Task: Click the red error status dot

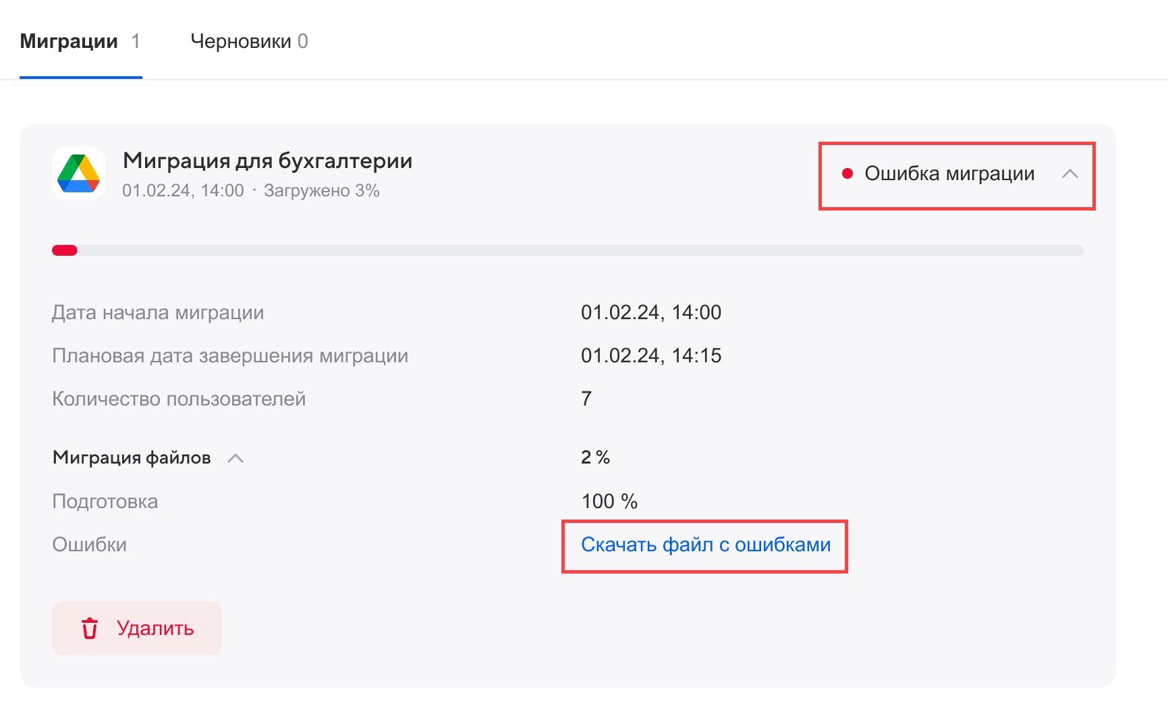Action: [847, 174]
